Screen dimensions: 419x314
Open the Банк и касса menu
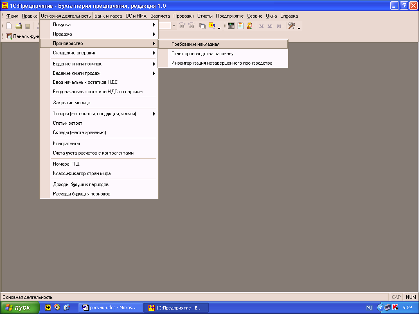(x=108, y=16)
